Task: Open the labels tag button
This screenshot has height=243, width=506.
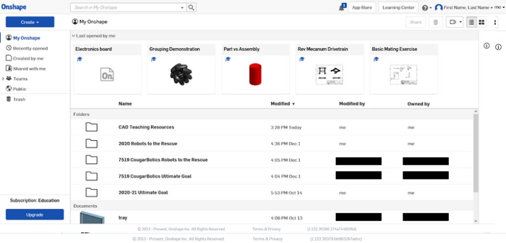Action: click(453, 22)
